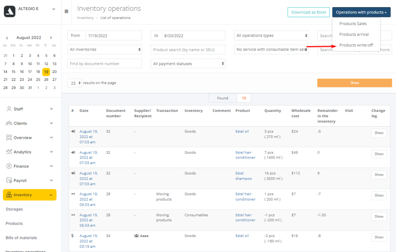This screenshot has height=252, width=396.
Task: Click the Inventory boxes icon
Action: 9,195
